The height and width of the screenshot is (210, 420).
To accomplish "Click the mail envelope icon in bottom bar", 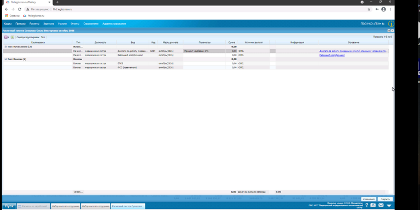I will pos(381,205).
